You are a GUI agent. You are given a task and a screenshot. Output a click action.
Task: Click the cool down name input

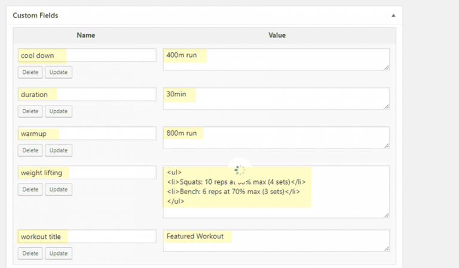[x=87, y=55]
